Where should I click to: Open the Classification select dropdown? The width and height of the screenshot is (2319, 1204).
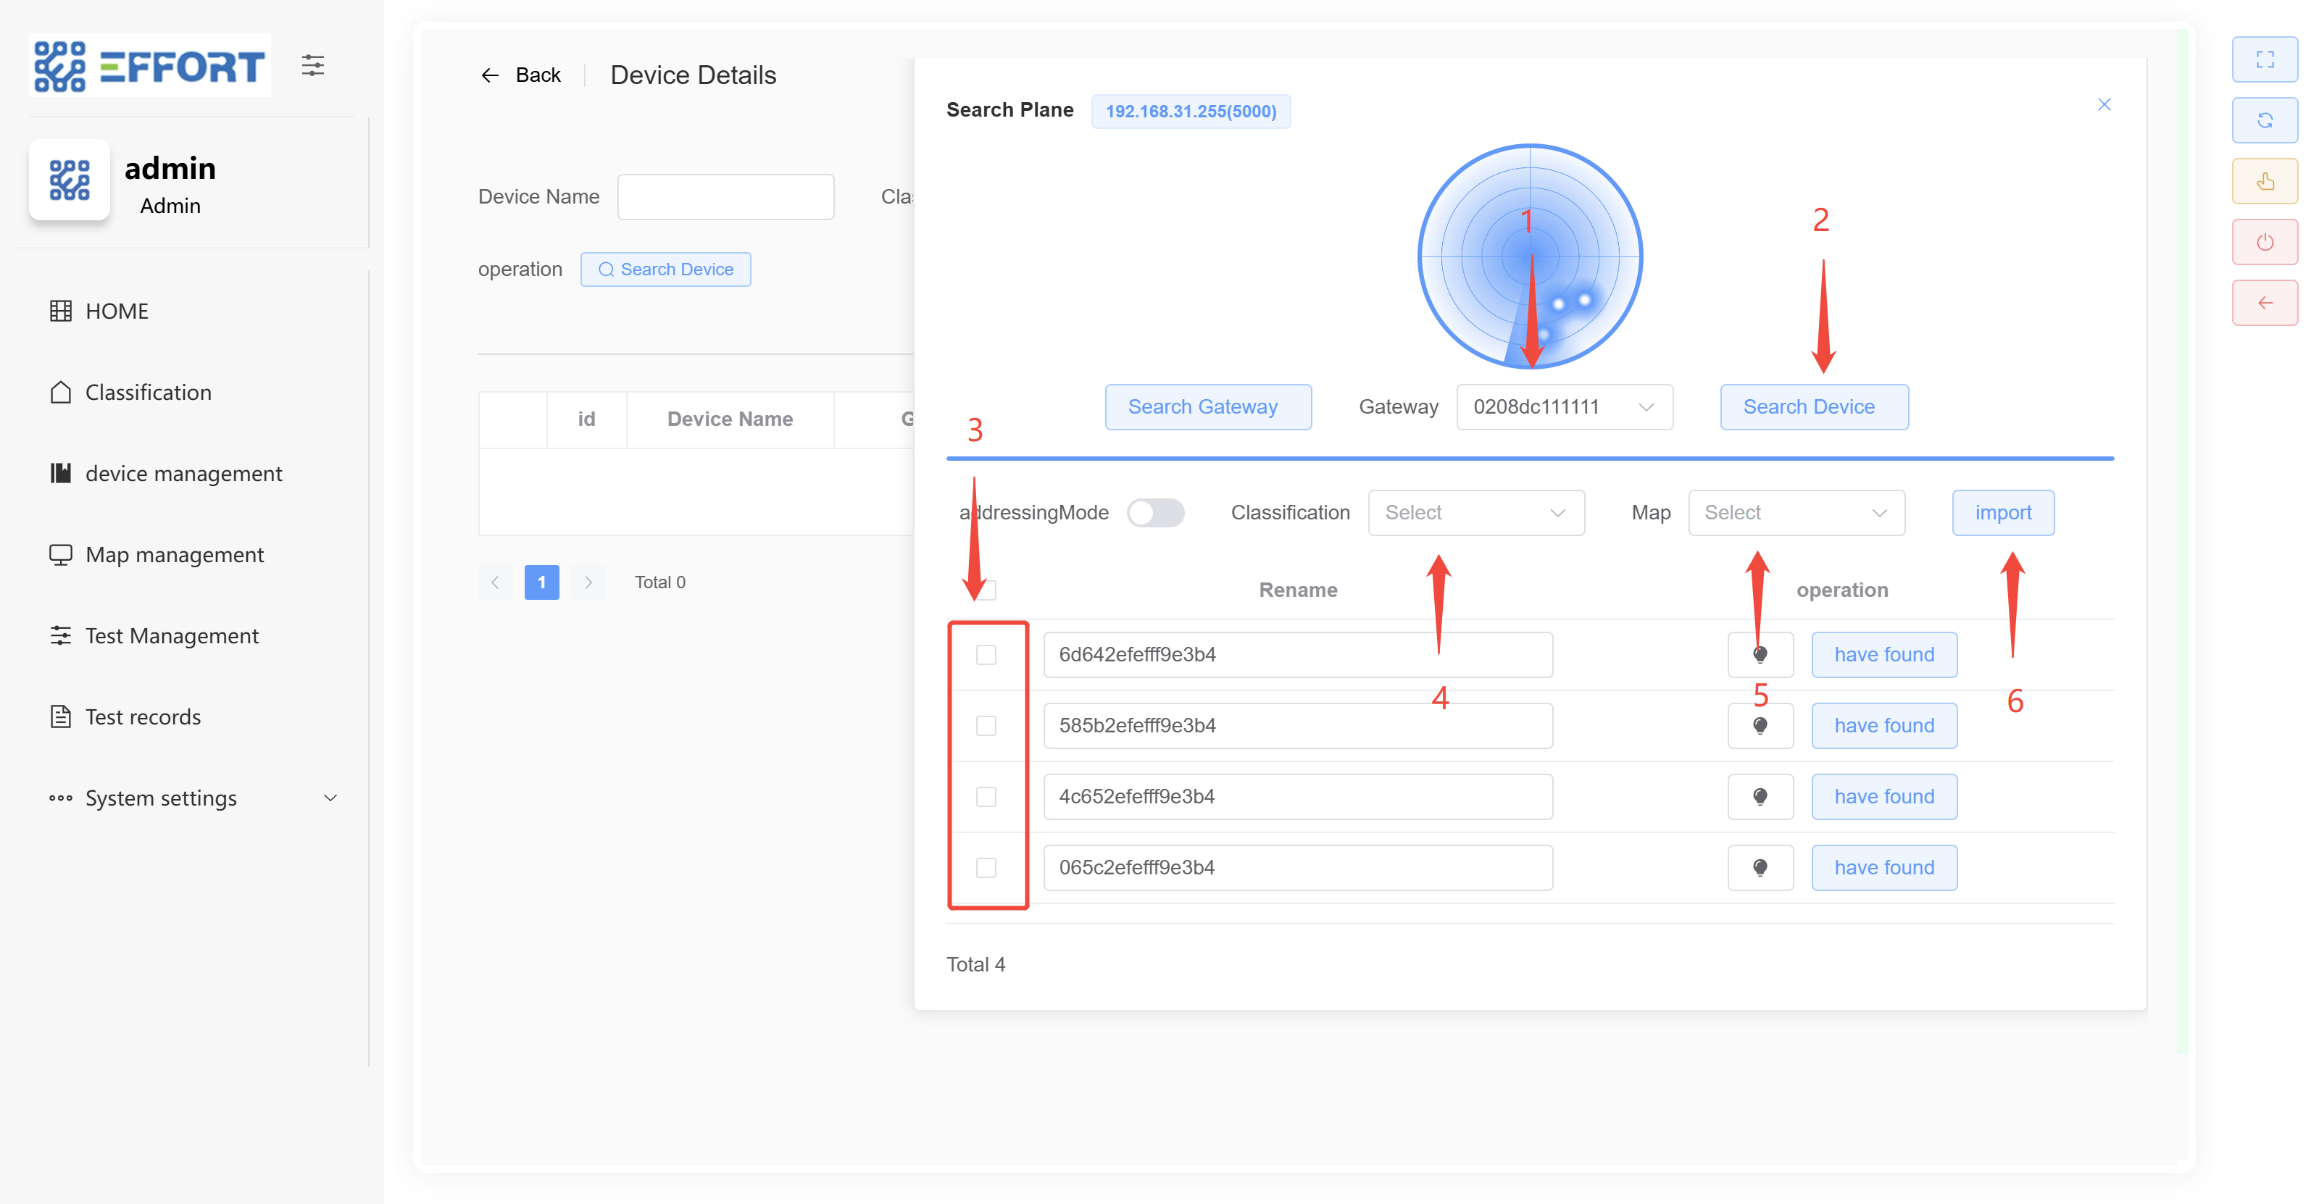click(1476, 513)
